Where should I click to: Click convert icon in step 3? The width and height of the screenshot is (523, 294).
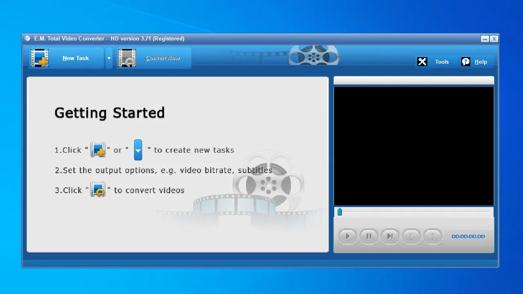coord(98,190)
